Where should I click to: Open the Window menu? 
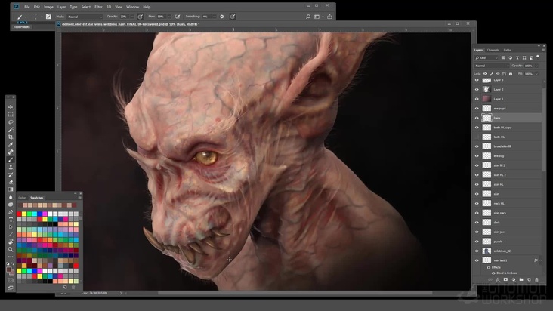click(133, 7)
